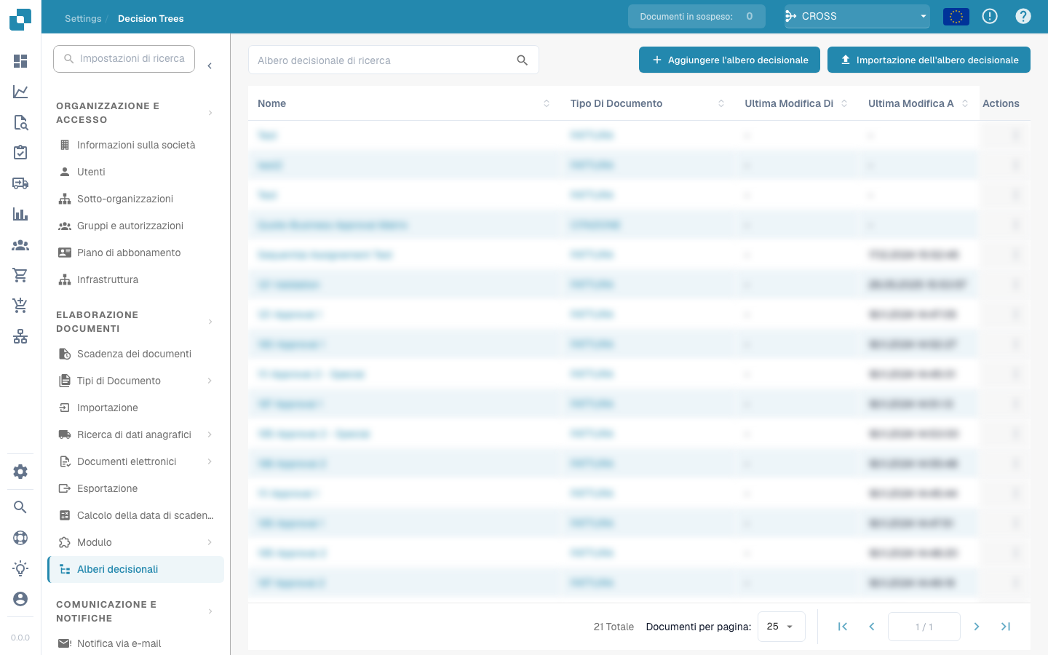Open the documents per page dropdown
The width and height of the screenshot is (1048, 655).
click(782, 627)
